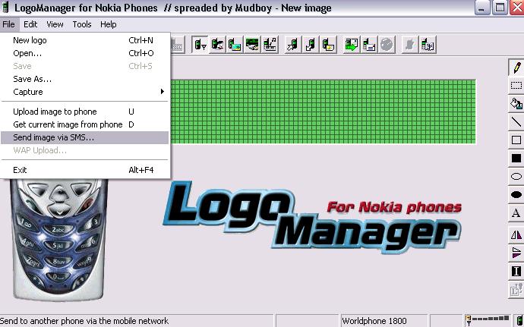Viewport: 524px width, 327px height.
Task: Click the phone with music note ringtone icon
Action: click(x=270, y=45)
